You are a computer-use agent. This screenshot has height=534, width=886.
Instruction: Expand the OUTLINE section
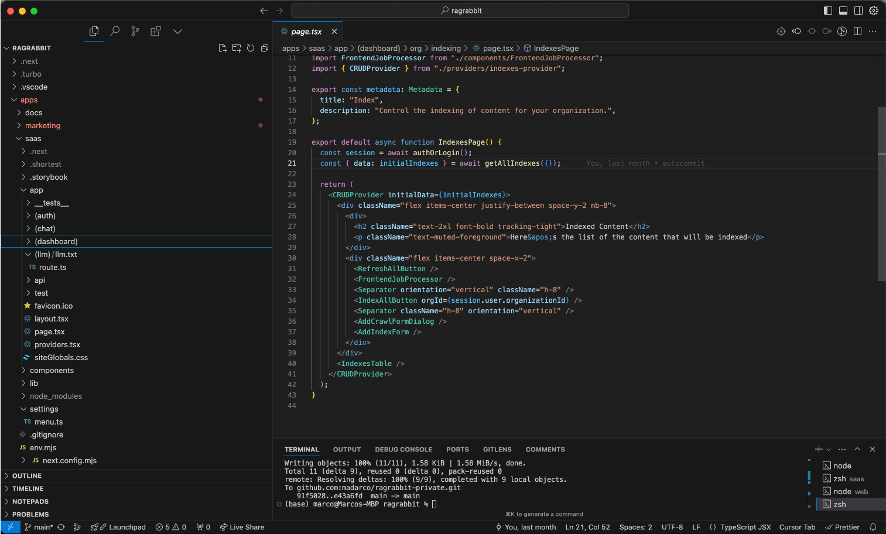point(27,475)
